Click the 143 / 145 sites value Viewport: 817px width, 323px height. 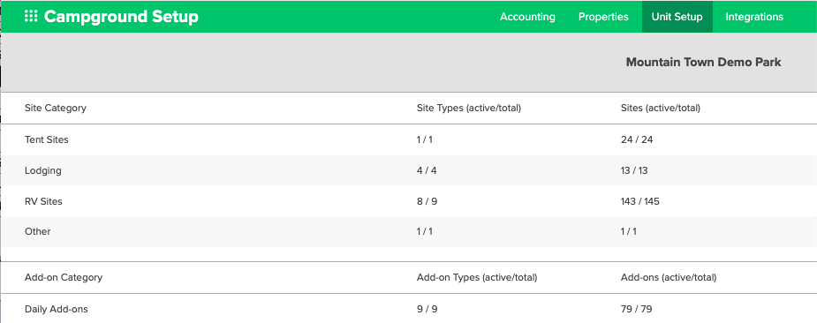tap(639, 201)
